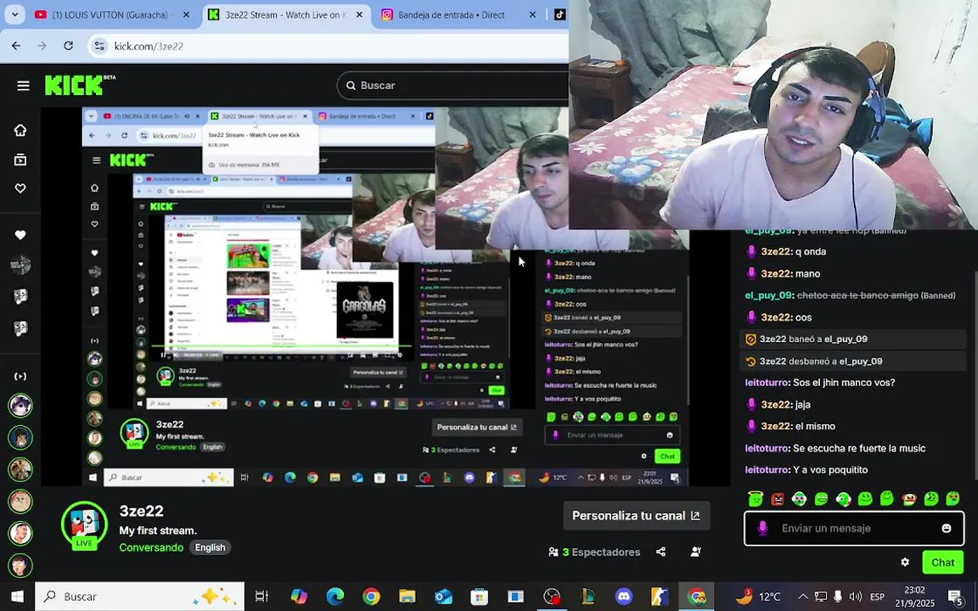Open Discord from the taskbar

[624, 596]
